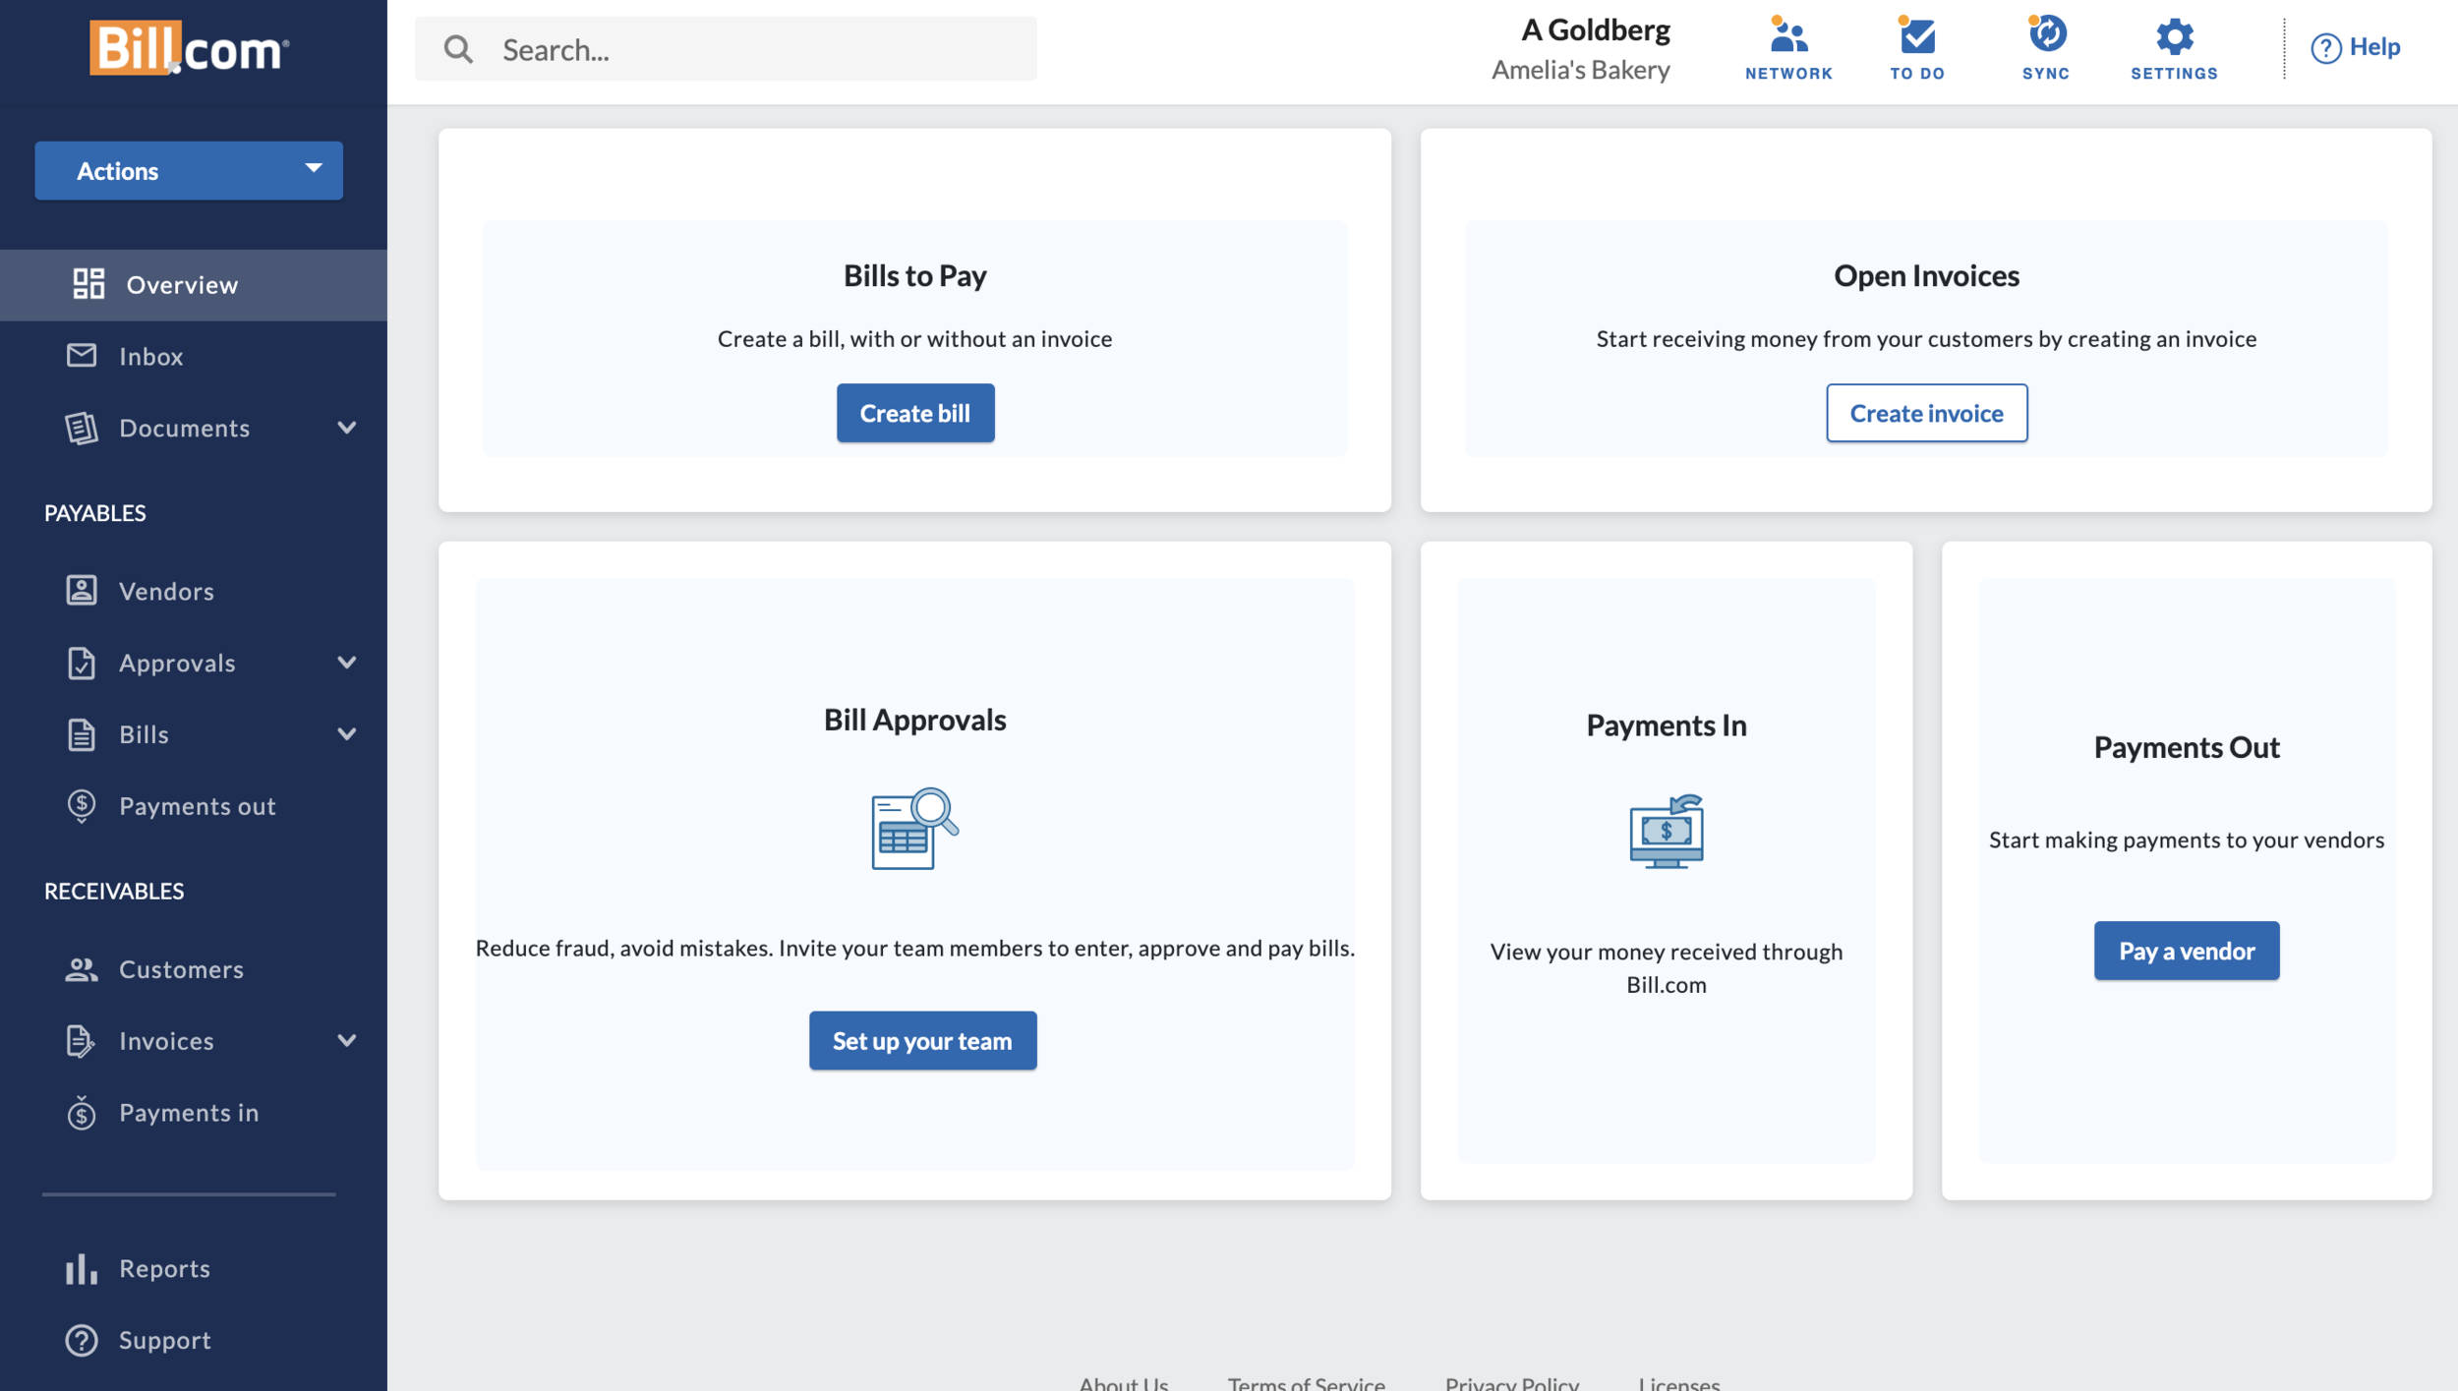Click the Support question mark icon

[x=82, y=1340]
